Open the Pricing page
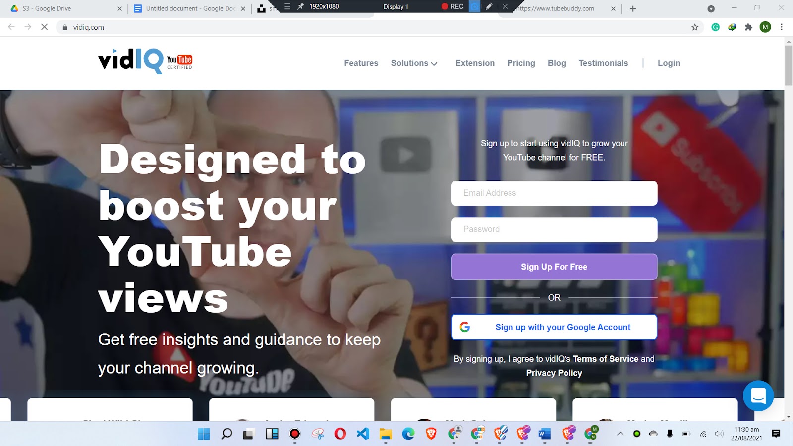793x446 pixels. (x=521, y=63)
